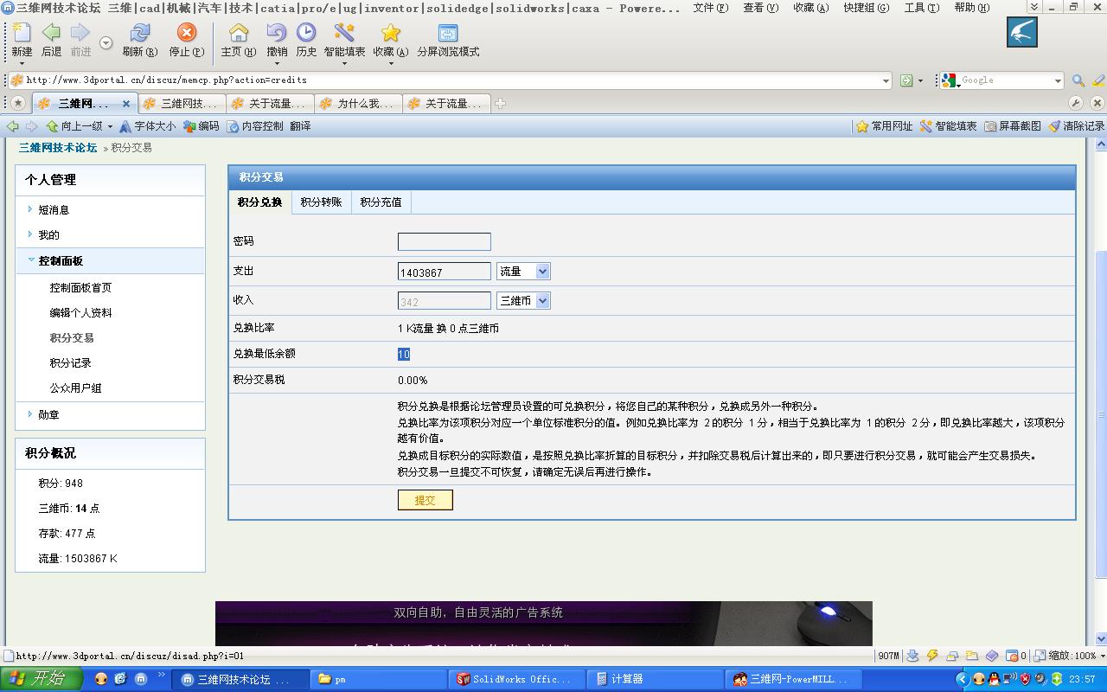Open 常用网址 common sites star
The image size is (1107, 692).
(x=885, y=126)
